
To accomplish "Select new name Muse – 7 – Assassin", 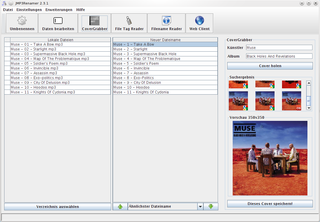I will [165, 73].
